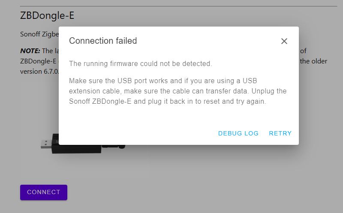Click the "Connection failed" dialog title
Image resolution: width=343 pixels, height=213 pixels.
[103, 41]
